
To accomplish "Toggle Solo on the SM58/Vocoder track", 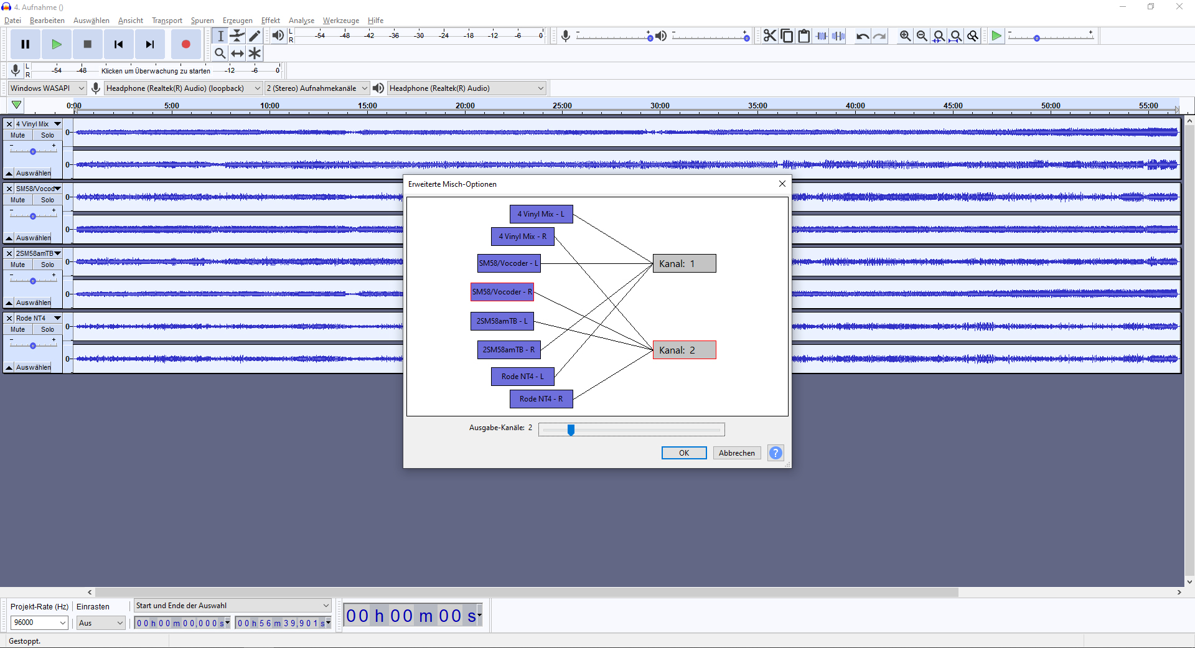I will click(47, 200).
